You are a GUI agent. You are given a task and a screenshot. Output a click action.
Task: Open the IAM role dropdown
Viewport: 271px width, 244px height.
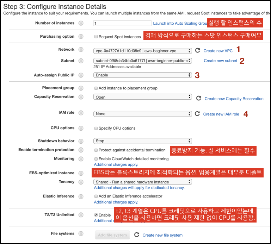(143, 114)
